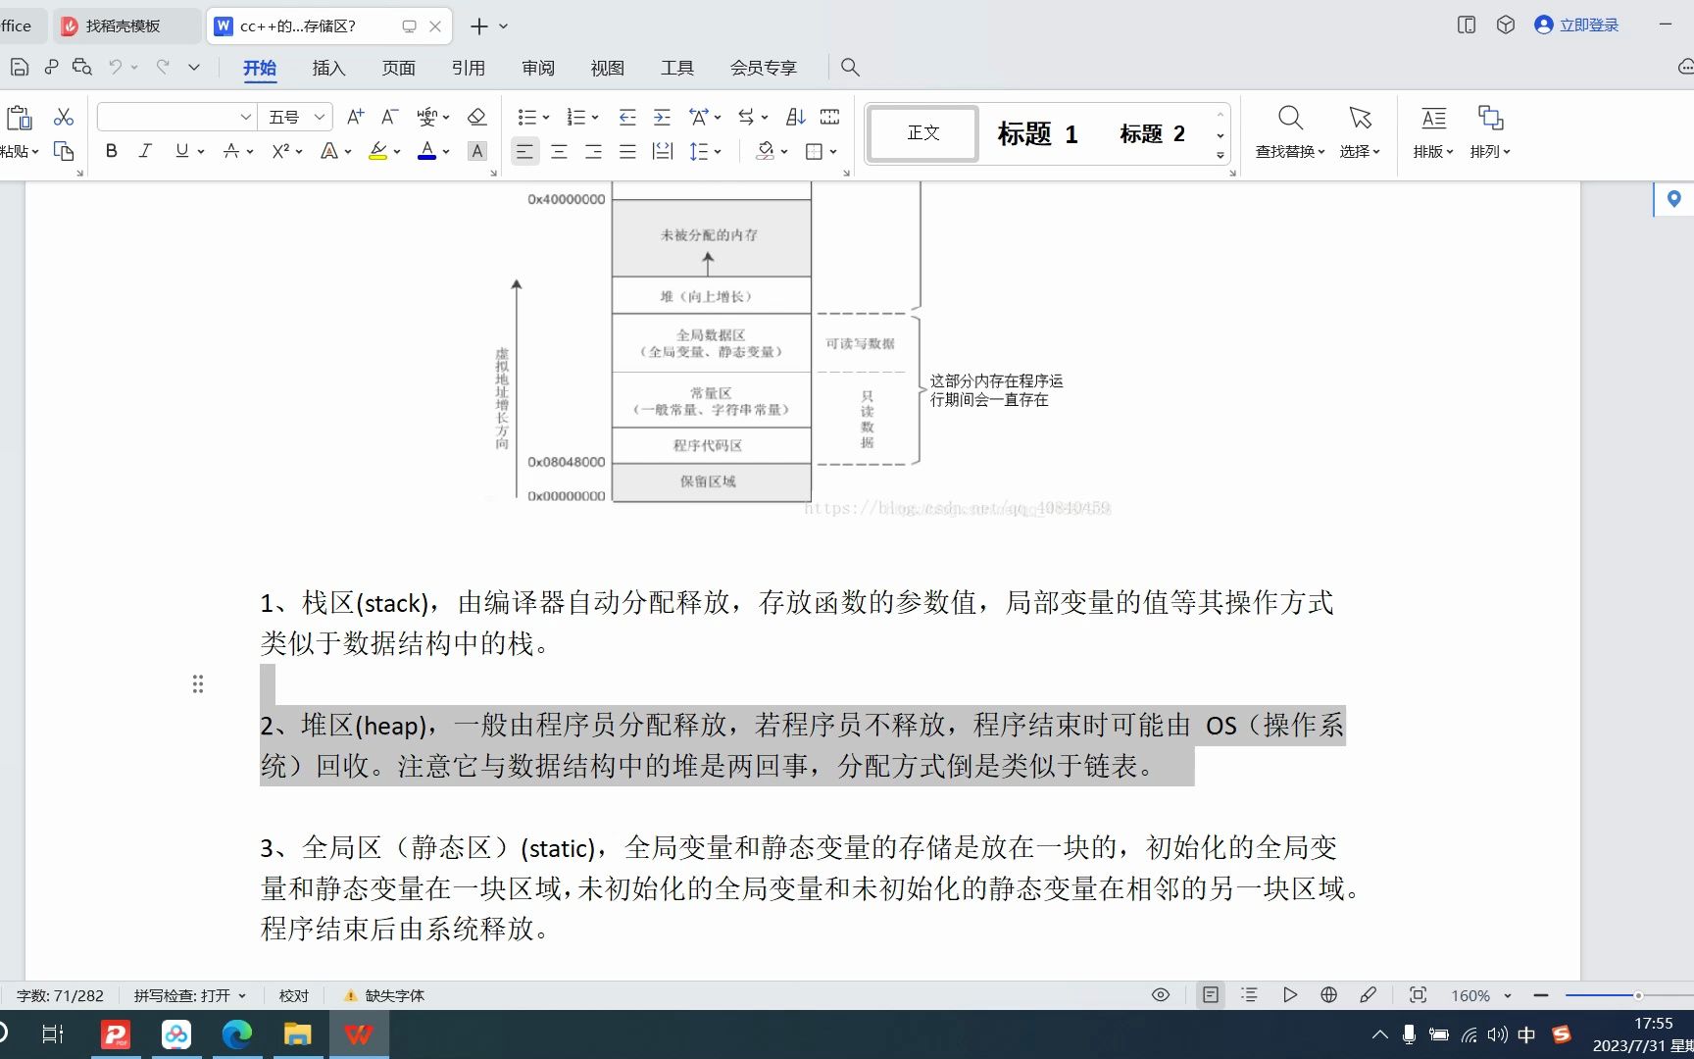Viewport: 1694px width, 1059px height.
Task: Click the Cut scissors icon
Action: coord(63,117)
